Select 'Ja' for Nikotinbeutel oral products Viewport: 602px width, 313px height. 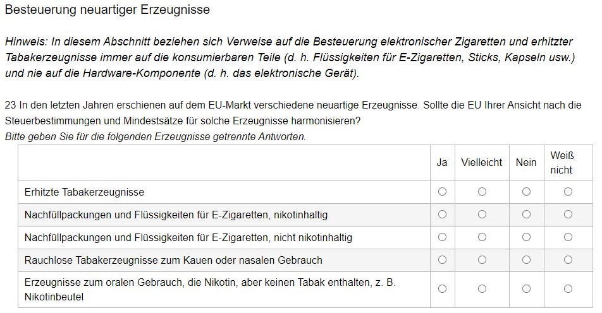[442, 289]
